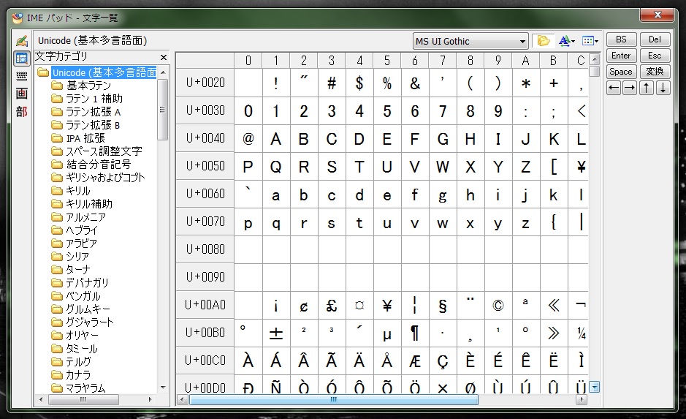Select the IPA 拡張 category
This screenshot has height=419, width=686.
coord(85,138)
